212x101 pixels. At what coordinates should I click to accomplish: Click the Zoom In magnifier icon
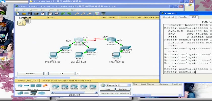(x=77, y=14)
